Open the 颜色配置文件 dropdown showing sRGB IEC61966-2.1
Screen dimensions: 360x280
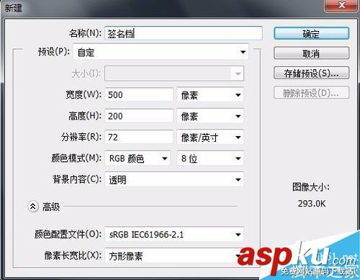[174, 234]
